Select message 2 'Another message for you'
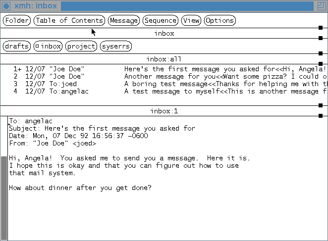 coord(149,77)
